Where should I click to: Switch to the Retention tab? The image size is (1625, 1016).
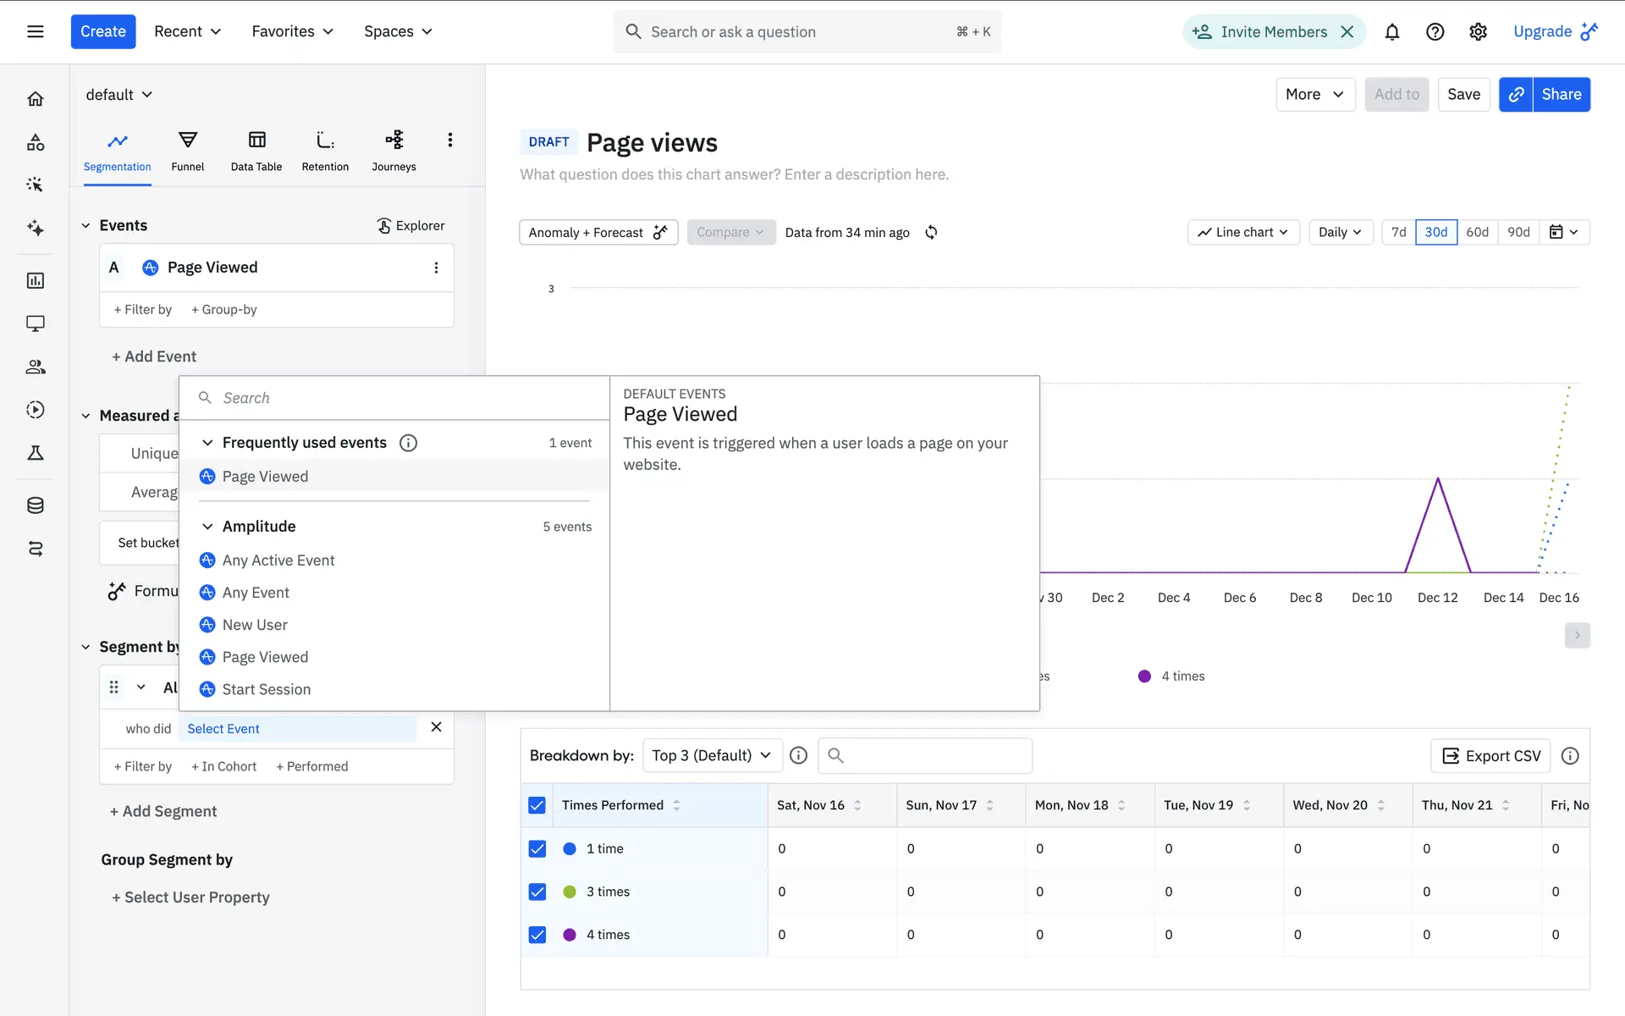325,151
